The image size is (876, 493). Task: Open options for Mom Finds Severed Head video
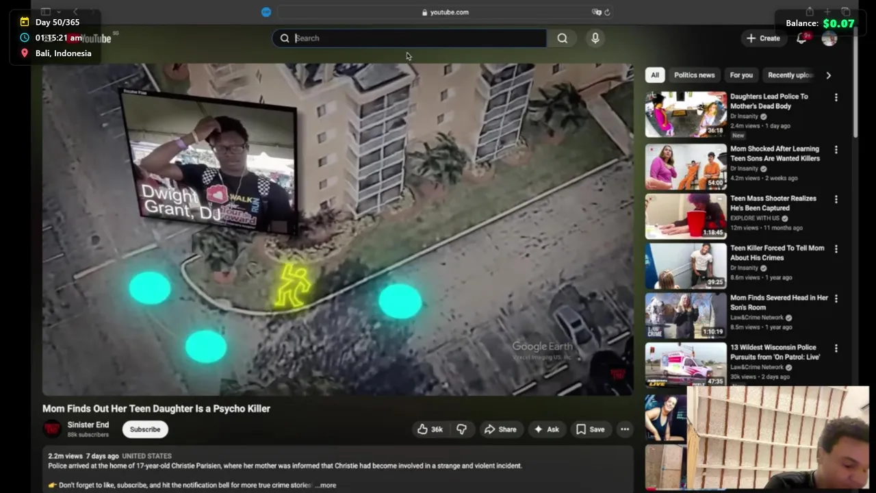(836, 299)
